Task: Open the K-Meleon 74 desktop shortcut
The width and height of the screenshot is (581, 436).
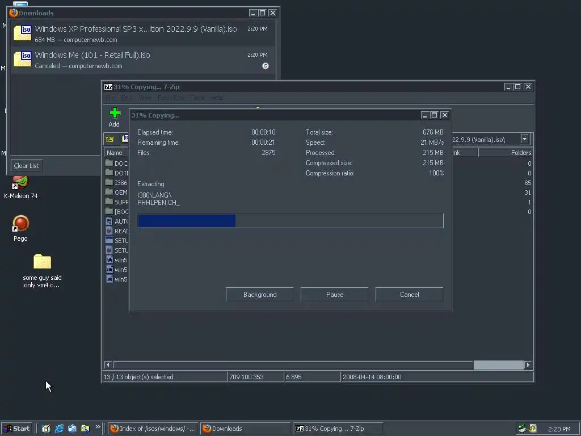Action: [x=21, y=187]
